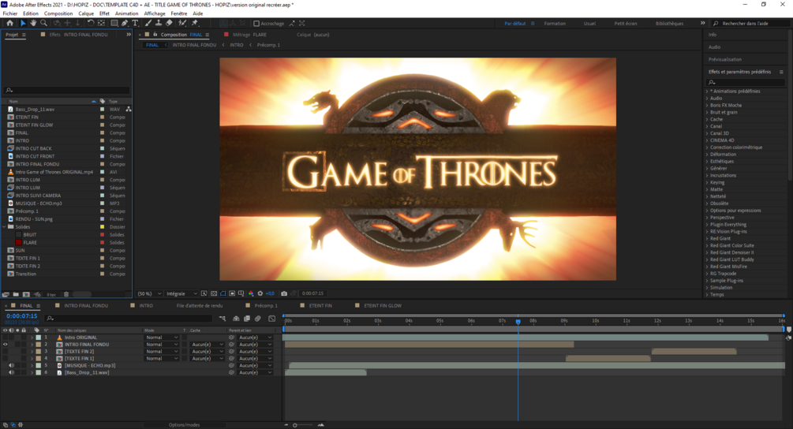Click the current time 0:00:07:15 field
The width and height of the screenshot is (793, 429).
(x=22, y=316)
